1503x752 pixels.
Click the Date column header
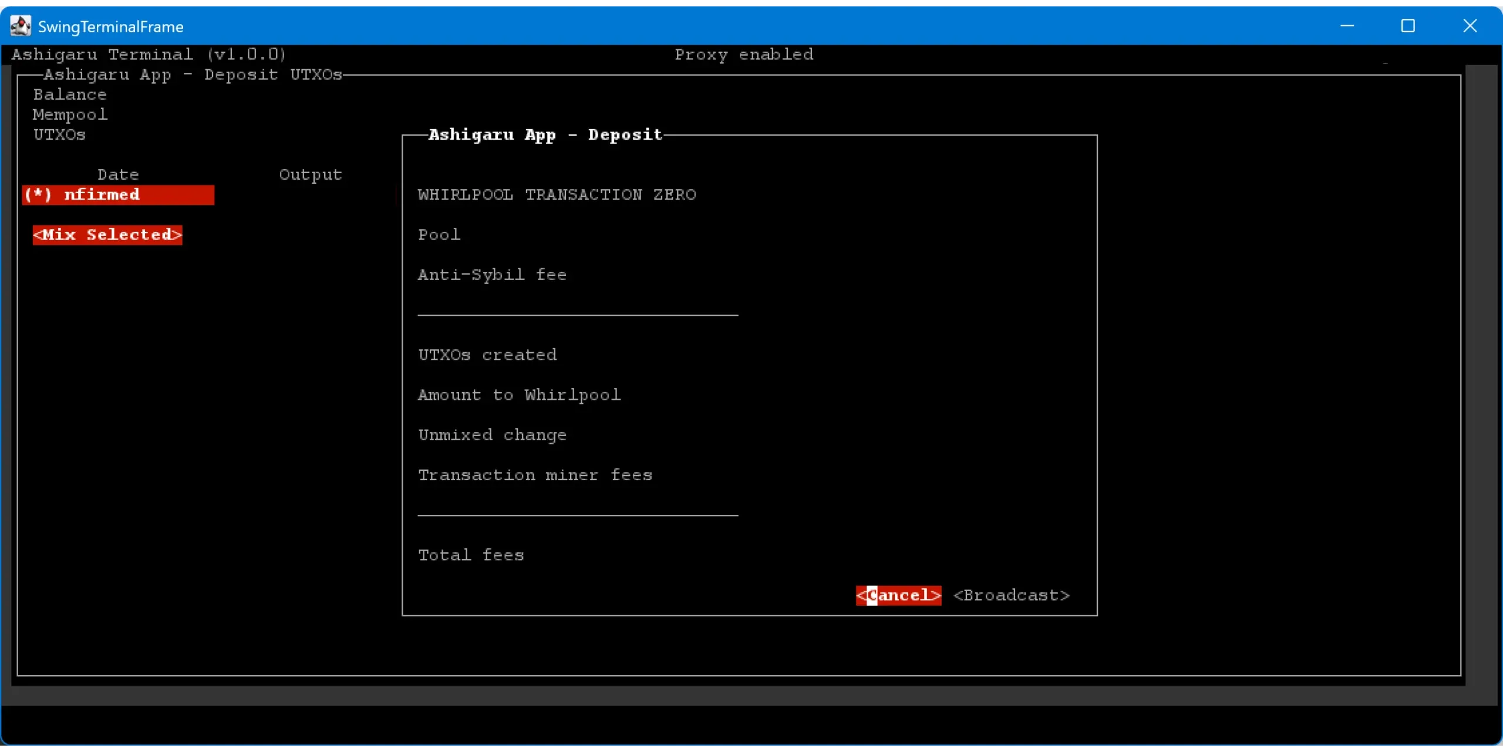tap(118, 174)
